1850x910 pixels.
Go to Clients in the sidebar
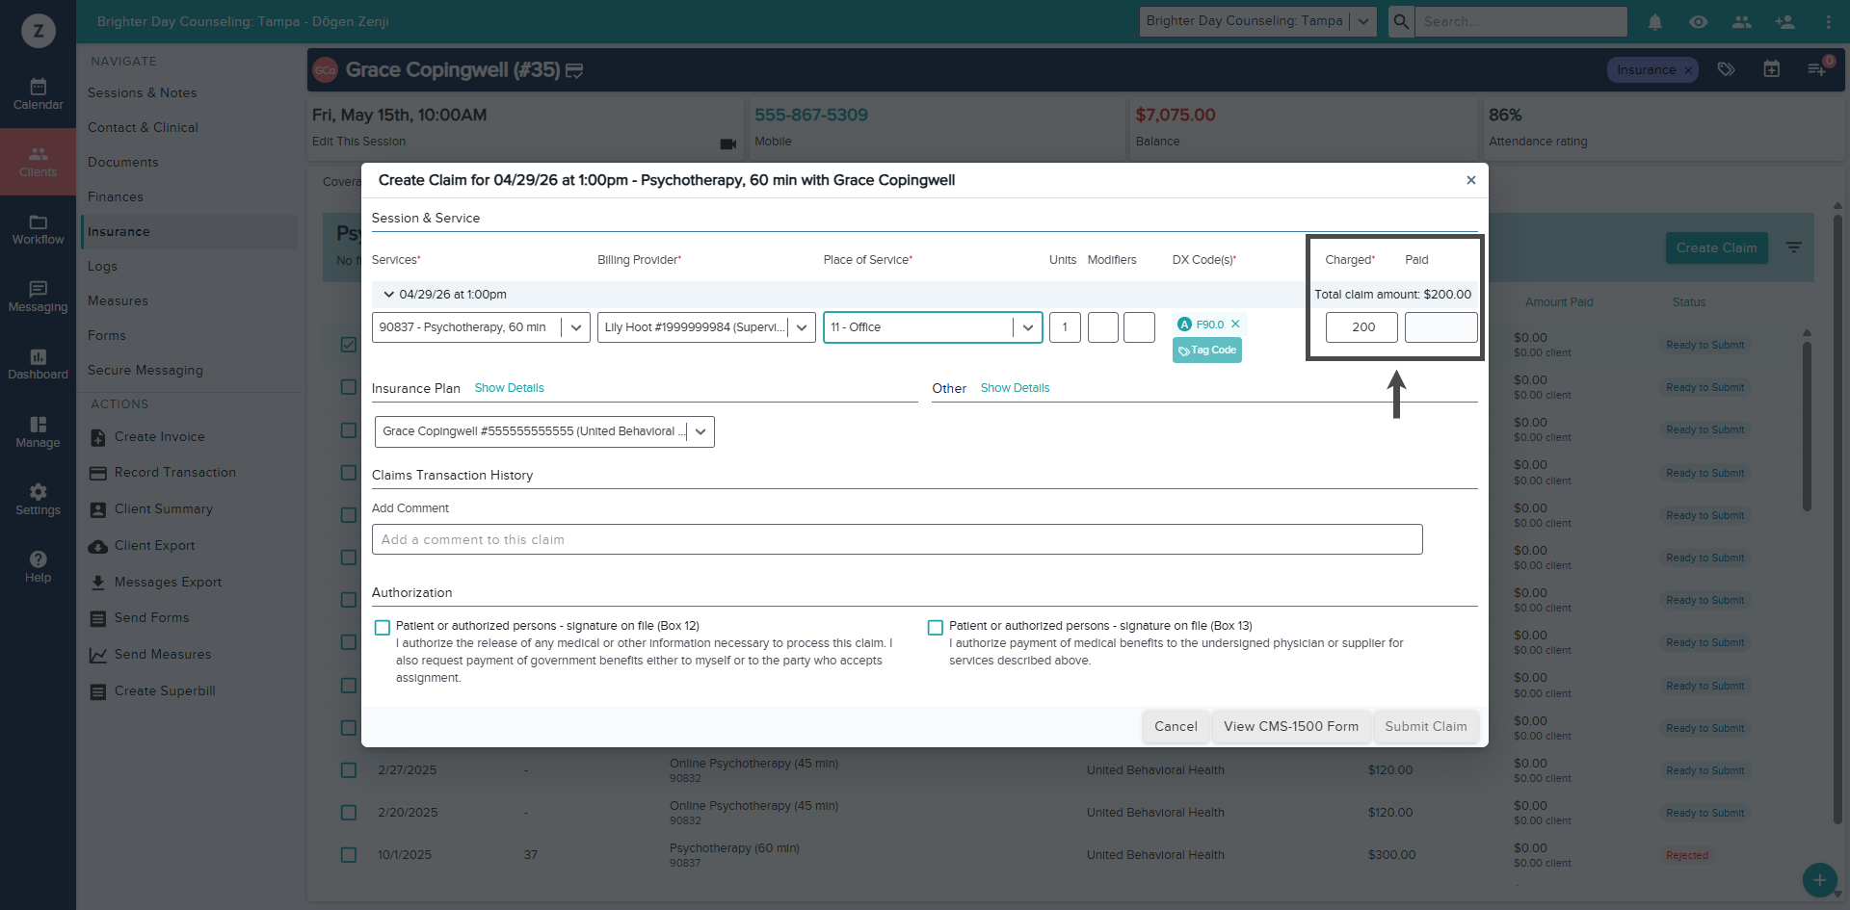tap(38, 162)
